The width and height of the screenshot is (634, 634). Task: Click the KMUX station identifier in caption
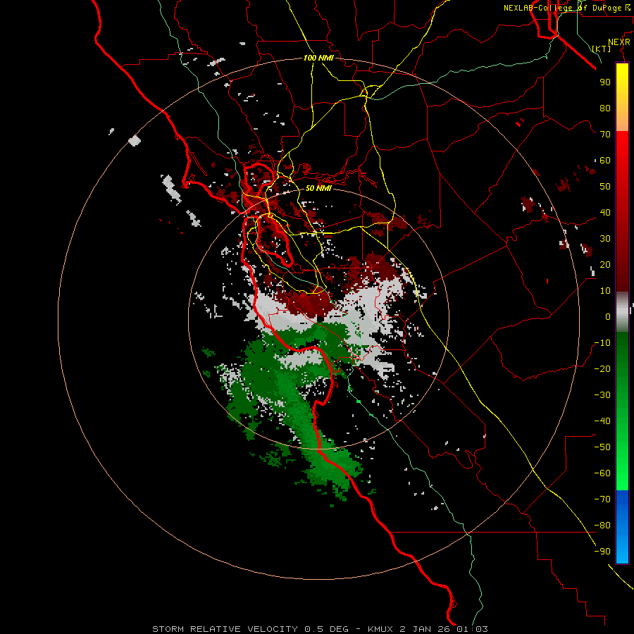tap(382, 629)
